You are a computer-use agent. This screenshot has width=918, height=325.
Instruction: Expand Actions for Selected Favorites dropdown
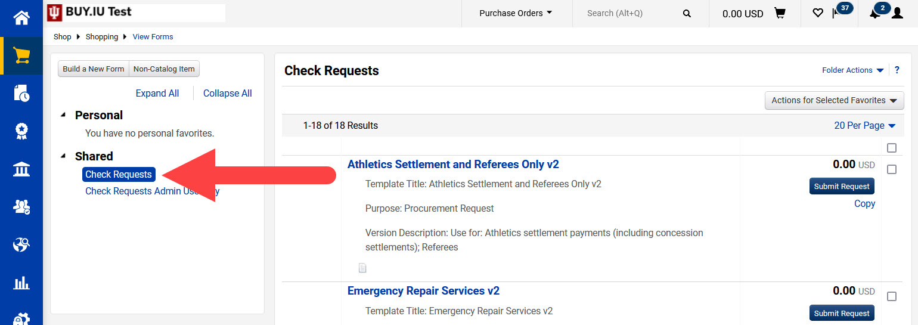pyautogui.click(x=834, y=100)
